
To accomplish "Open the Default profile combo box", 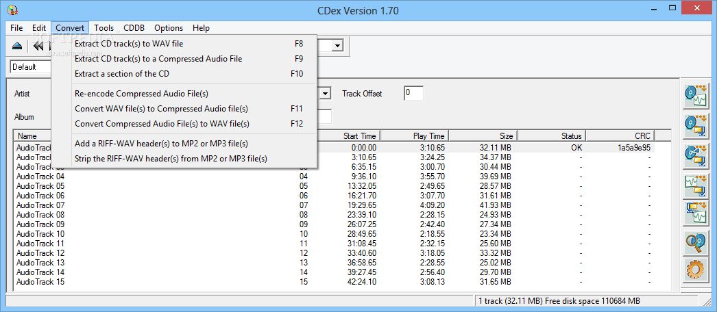I will (x=31, y=66).
